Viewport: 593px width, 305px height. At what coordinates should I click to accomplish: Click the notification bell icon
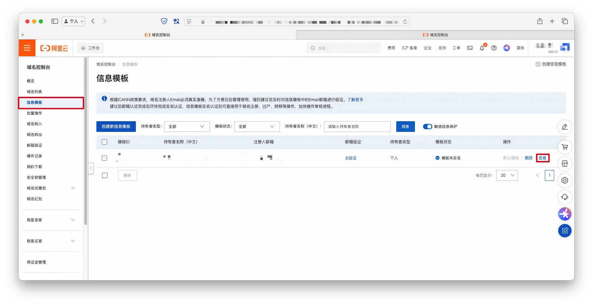pyautogui.click(x=482, y=48)
